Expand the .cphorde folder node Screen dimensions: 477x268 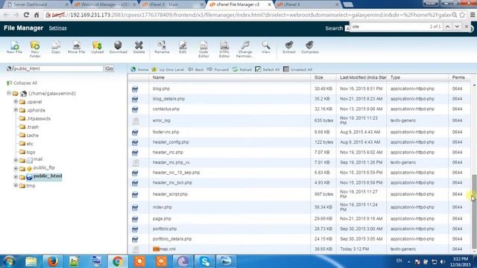pos(16,110)
